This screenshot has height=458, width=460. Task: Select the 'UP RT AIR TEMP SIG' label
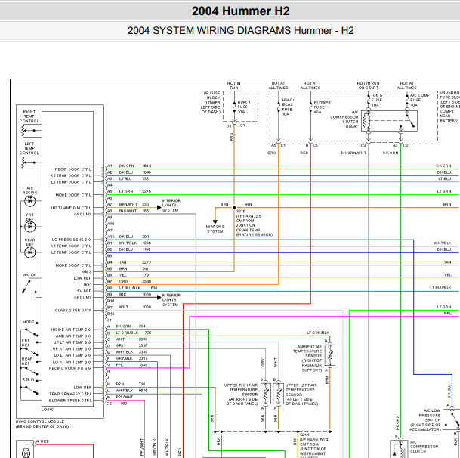pos(72,348)
